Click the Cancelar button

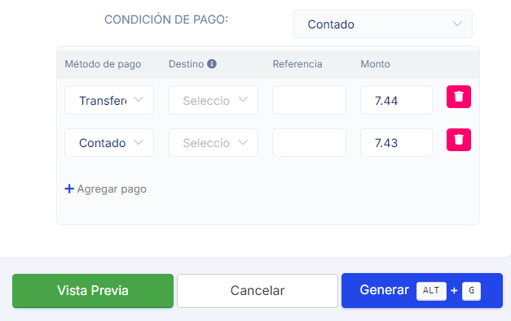(258, 291)
